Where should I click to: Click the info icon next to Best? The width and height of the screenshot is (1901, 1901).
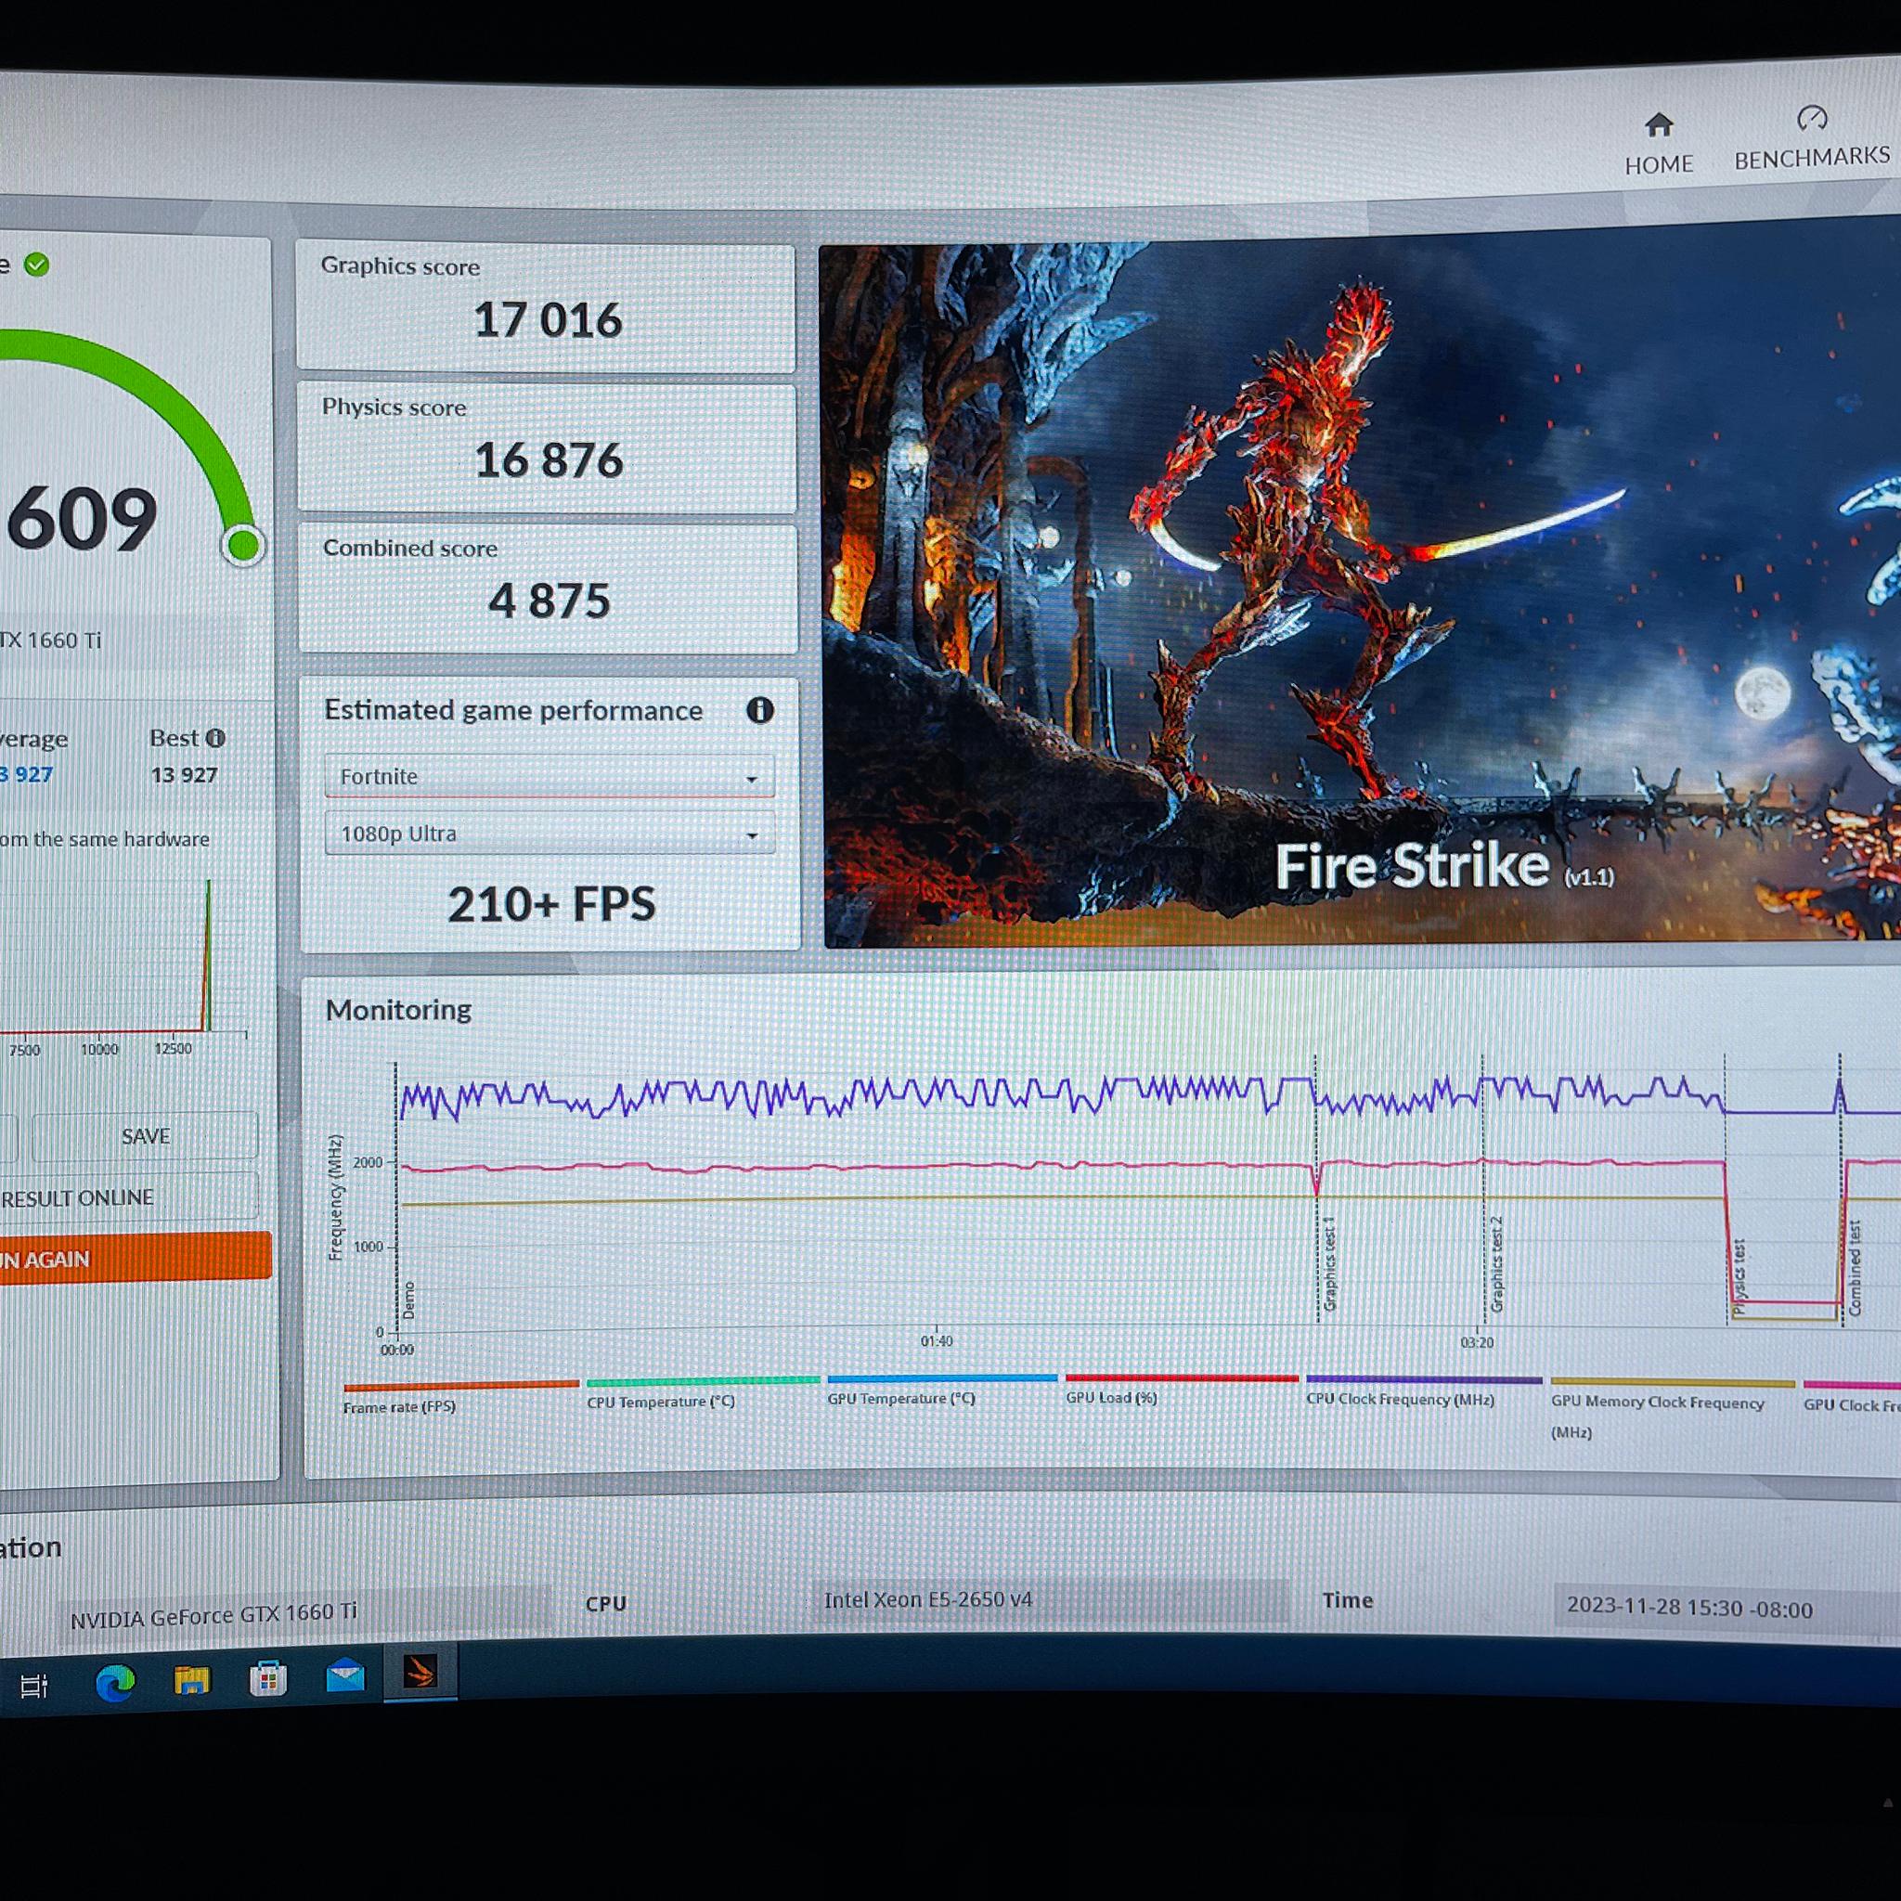[215, 738]
